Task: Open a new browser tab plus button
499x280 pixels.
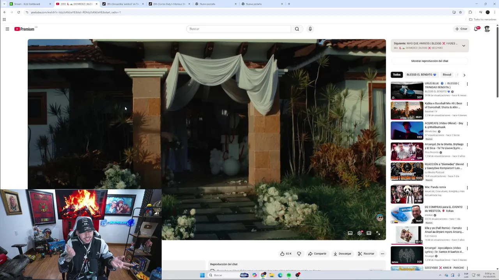Action: (x=289, y=4)
